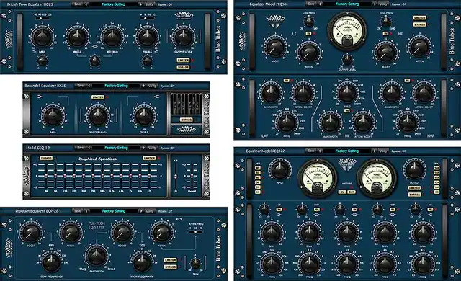Click the Bypass button in Equalizer PEQ322
461x281 pixels.
[x=414, y=195]
